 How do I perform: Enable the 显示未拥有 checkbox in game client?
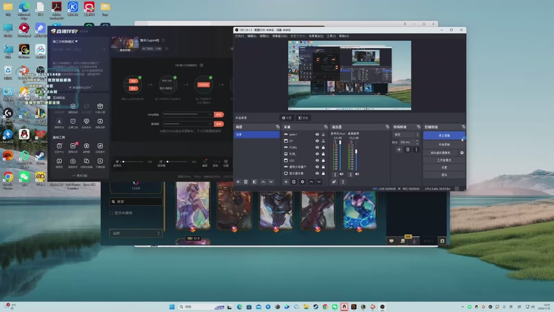pos(111,213)
